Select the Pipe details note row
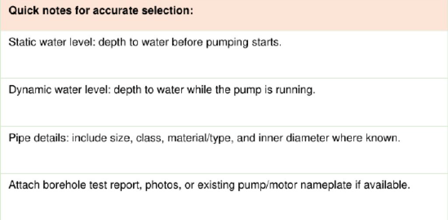 point(224,150)
